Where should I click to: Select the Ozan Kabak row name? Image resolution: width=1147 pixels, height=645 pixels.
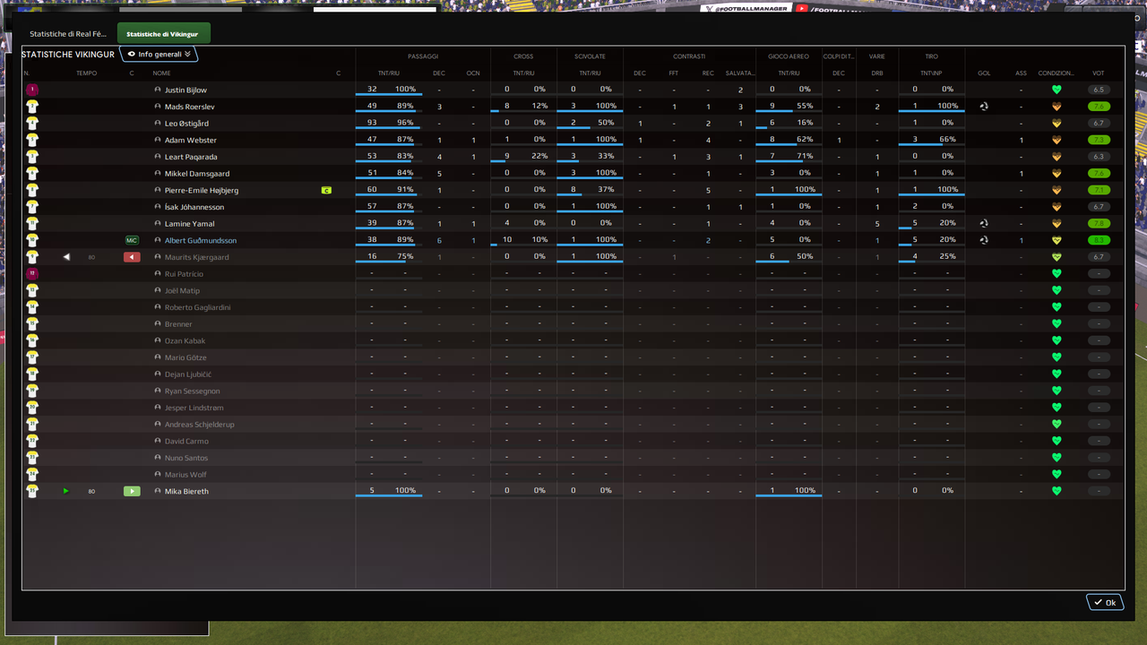(185, 340)
